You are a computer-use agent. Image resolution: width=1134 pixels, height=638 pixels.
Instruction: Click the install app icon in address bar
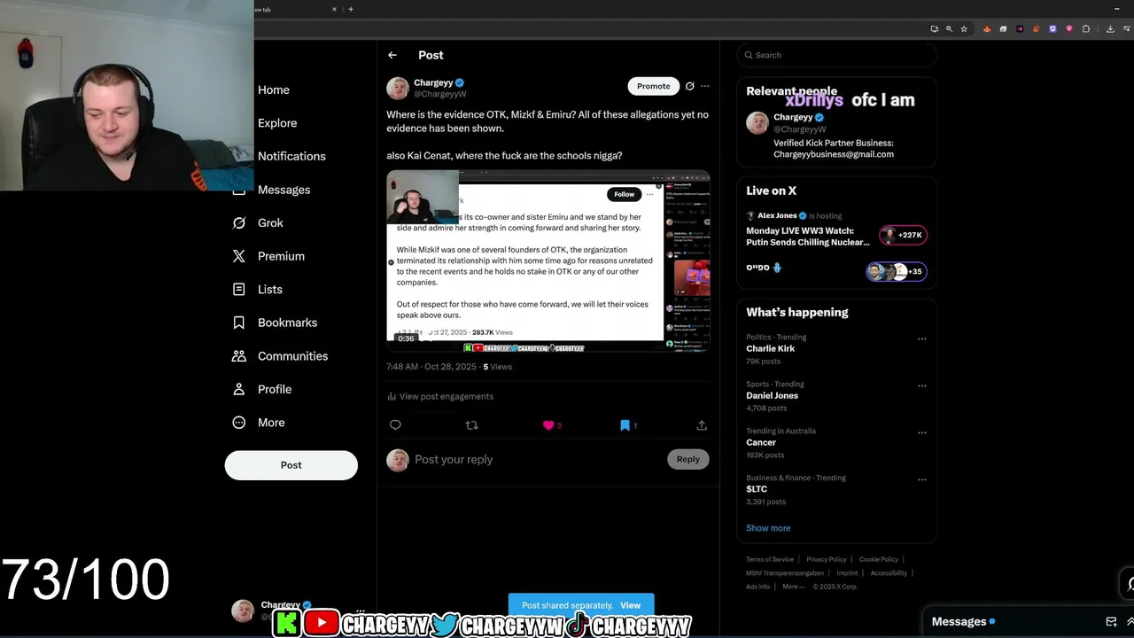pyautogui.click(x=934, y=29)
